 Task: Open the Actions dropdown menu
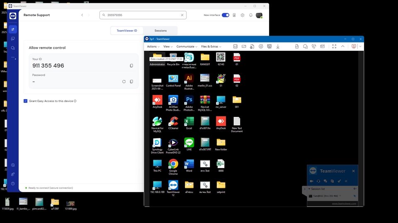point(153,47)
